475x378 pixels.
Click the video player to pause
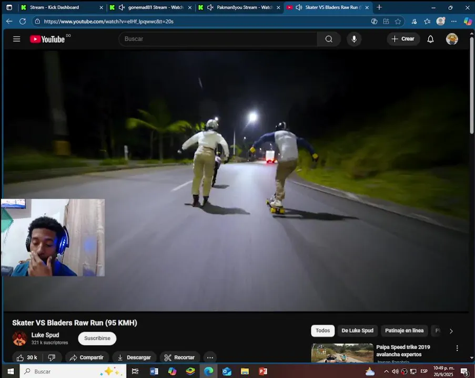point(236,181)
